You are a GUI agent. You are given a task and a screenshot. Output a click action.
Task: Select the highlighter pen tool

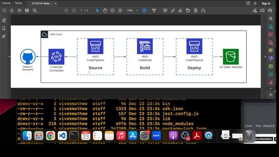click(x=173, y=10)
